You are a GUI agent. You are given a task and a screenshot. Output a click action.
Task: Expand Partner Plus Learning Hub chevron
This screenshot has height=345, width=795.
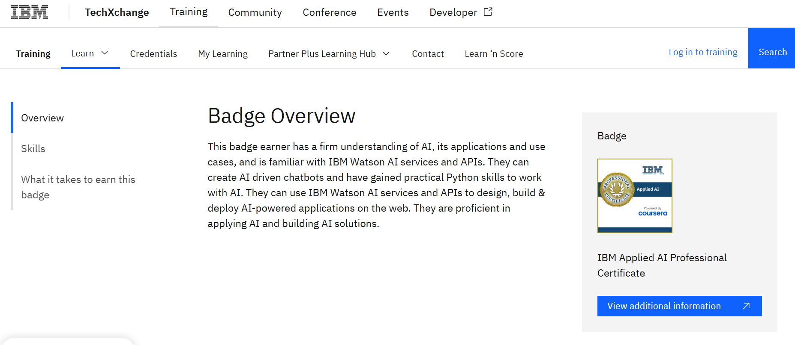(386, 53)
